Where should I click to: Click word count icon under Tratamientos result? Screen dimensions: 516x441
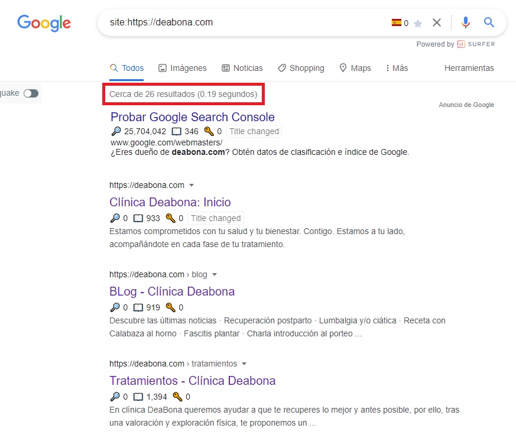(x=138, y=397)
